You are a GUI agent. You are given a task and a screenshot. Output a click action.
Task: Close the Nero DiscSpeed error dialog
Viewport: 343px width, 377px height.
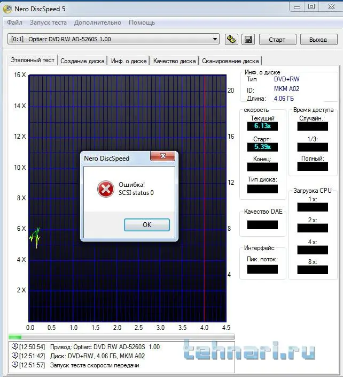163,156
